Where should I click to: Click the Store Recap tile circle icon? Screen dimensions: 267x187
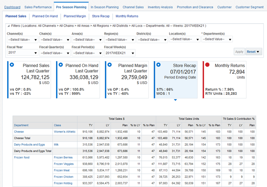pos(158,65)
